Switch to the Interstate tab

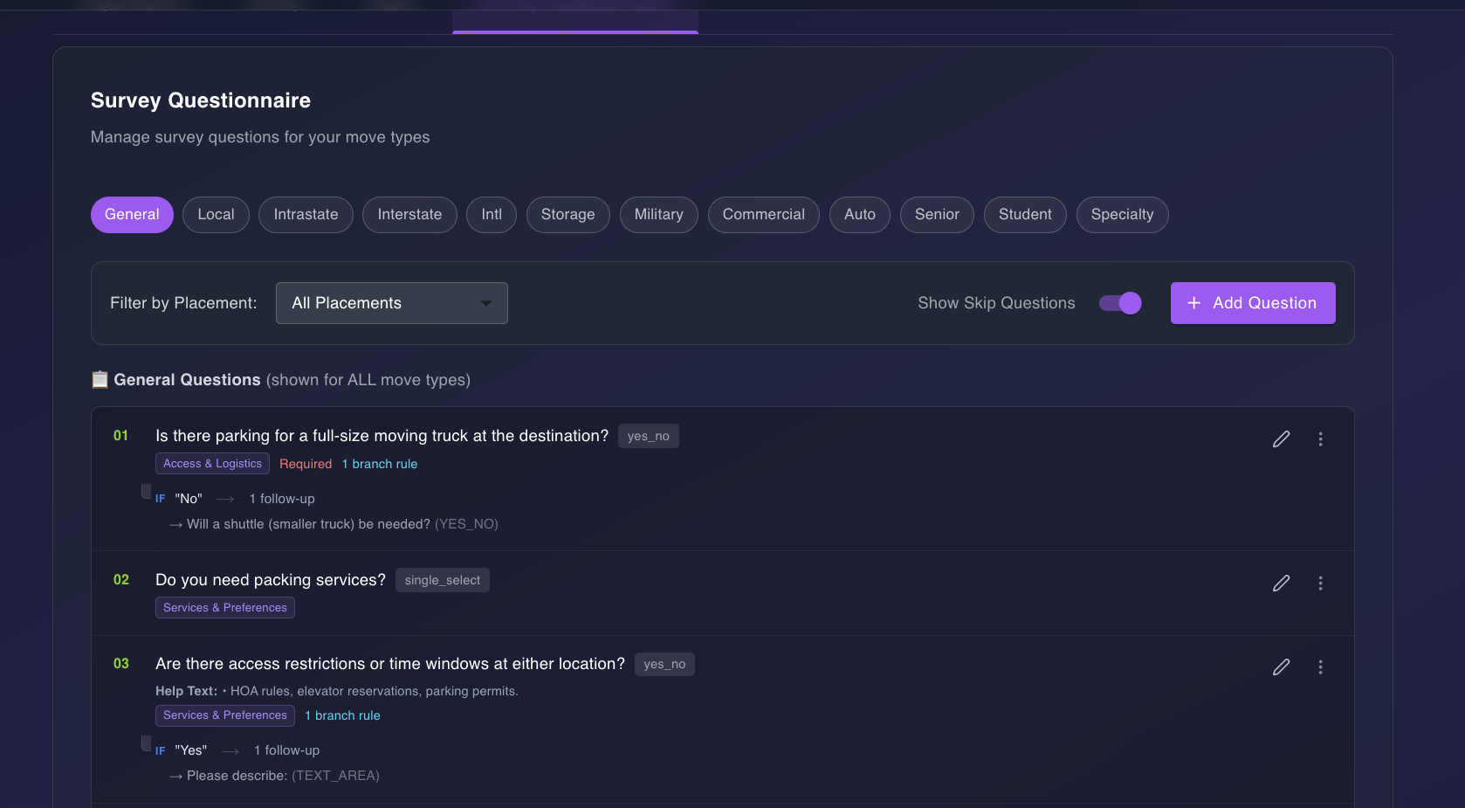[409, 215]
